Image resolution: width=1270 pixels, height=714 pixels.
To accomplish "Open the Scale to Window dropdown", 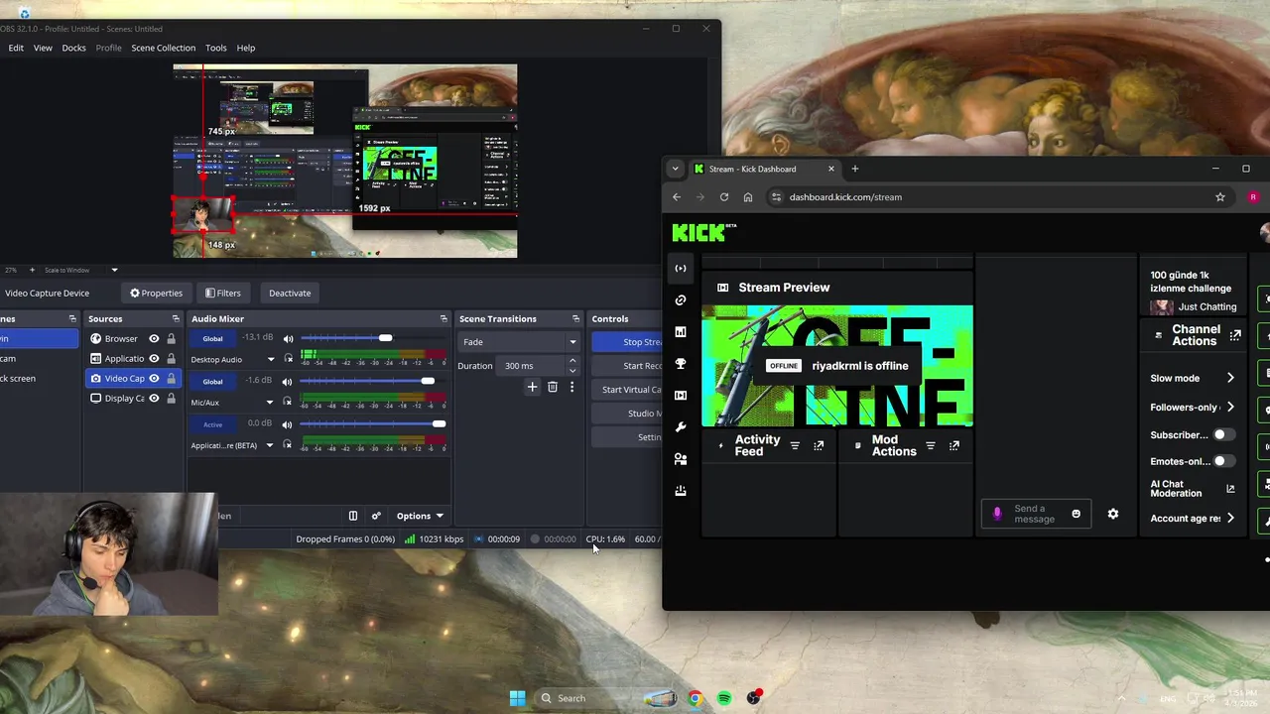I will pyautogui.click(x=114, y=270).
